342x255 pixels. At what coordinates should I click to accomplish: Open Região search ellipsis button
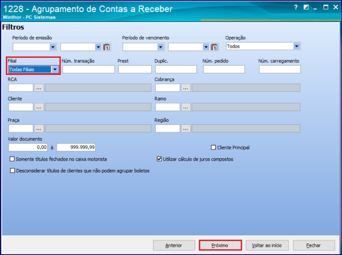click(x=185, y=129)
